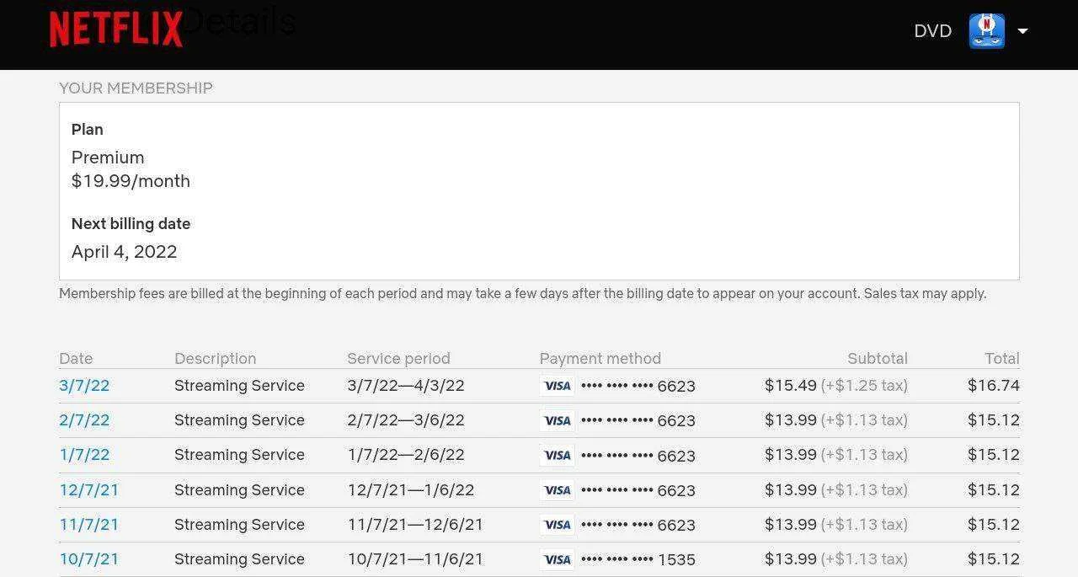Open the 3/7/22 invoice link
Image resolution: width=1078 pixels, height=577 pixels.
pyautogui.click(x=84, y=386)
